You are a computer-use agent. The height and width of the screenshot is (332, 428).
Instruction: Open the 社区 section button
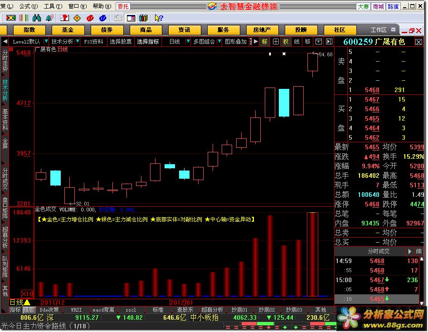(x=340, y=30)
